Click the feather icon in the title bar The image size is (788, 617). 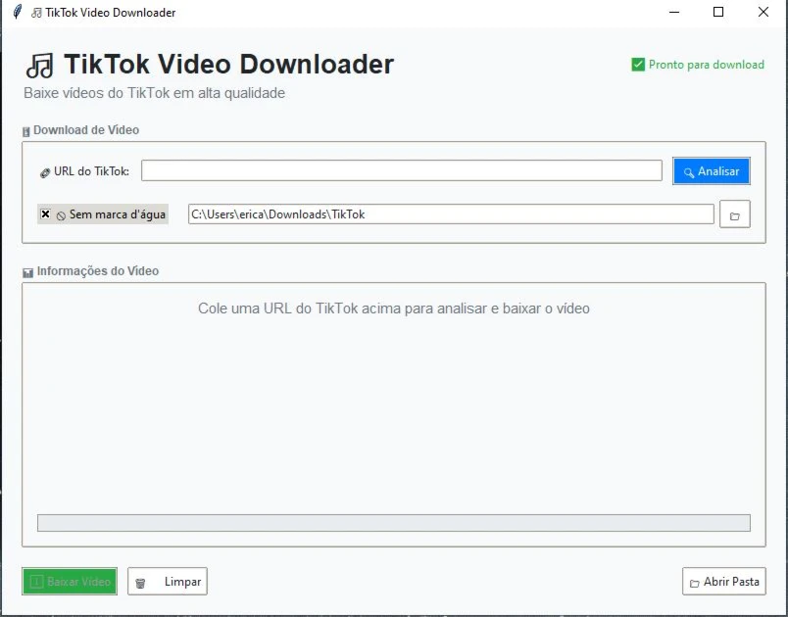17,12
